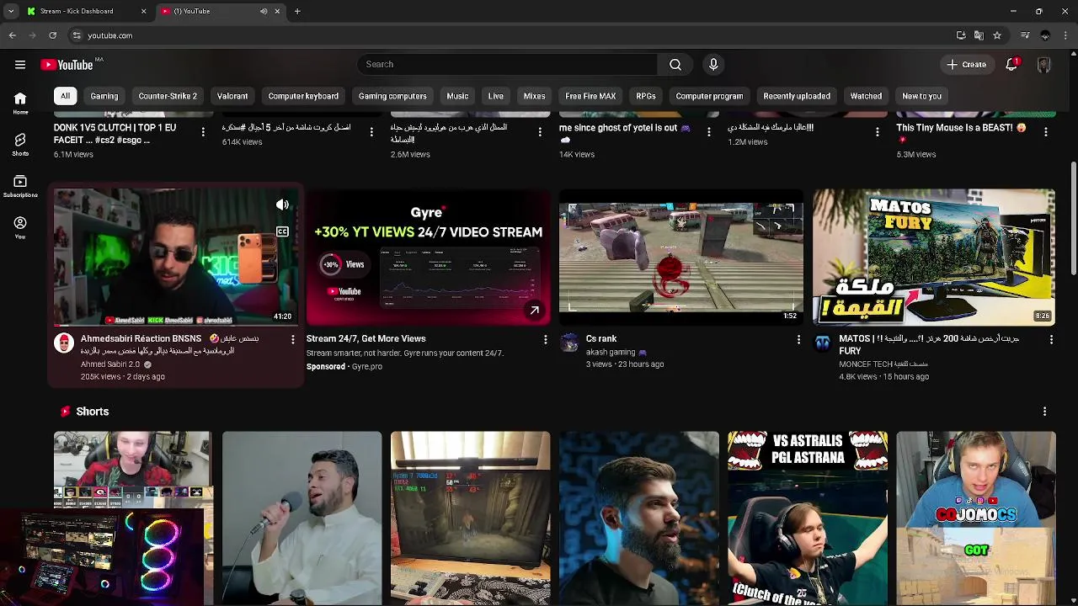Open options menu for MATOS video

tap(1051, 339)
